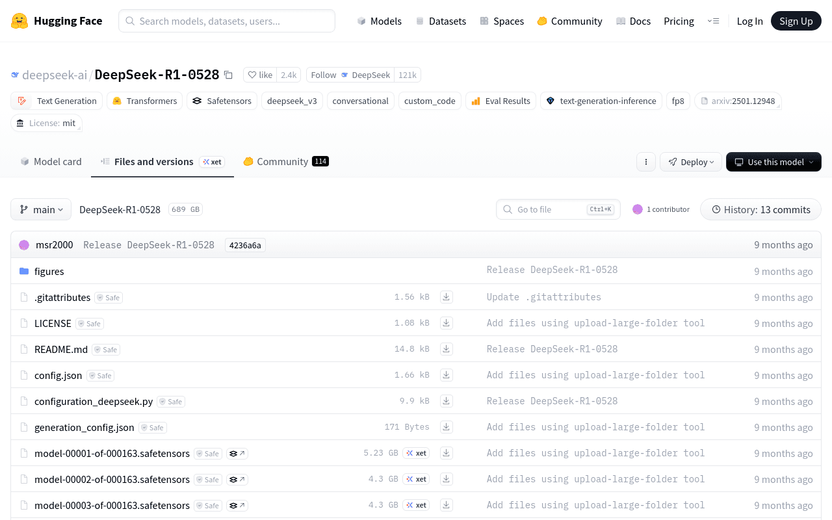Click the deepseek_v3 tag

(292, 101)
